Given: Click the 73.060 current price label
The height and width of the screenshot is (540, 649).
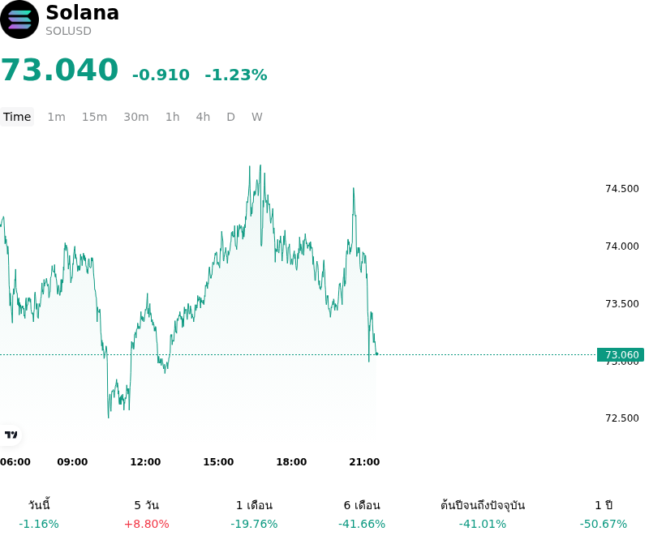Looking at the screenshot, I should (x=621, y=354).
